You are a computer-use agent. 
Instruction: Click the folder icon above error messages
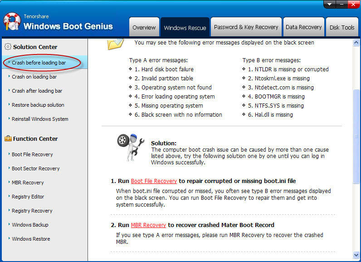pyautogui.click(x=116, y=44)
